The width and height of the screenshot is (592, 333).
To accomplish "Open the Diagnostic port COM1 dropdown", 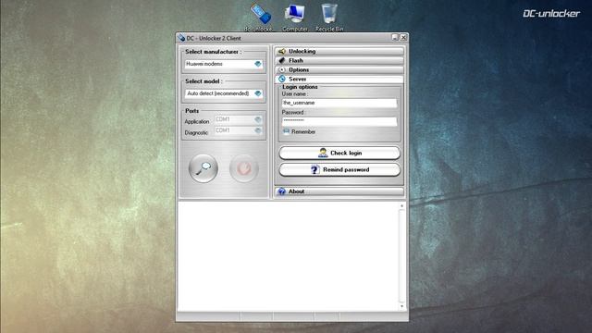I will (239, 130).
